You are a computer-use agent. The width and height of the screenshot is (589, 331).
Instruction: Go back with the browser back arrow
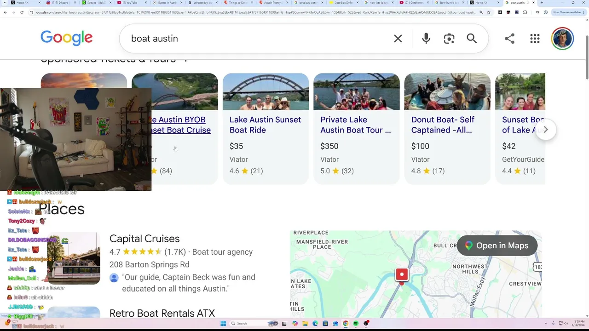pyautogui.click(x=5, y=12)
